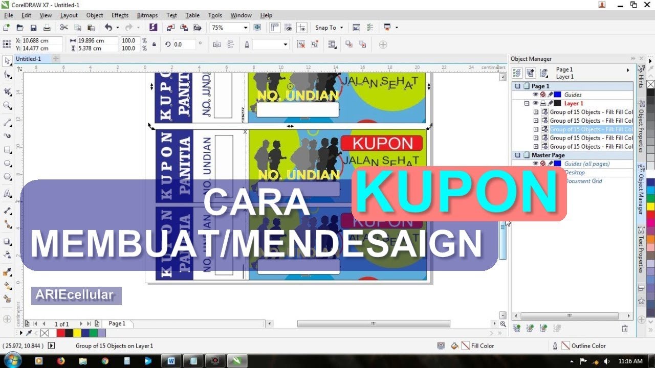This screenshot has height=368, width=655.
Task: Click the Mirror horizontally icon
Action: [216, 44]
